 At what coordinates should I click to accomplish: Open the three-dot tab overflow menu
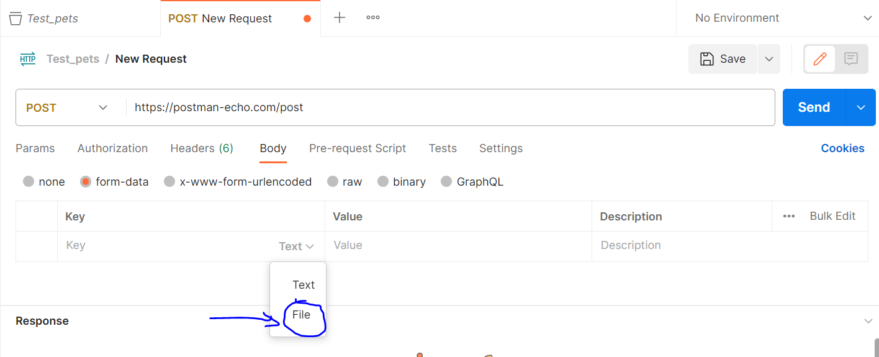point(373,18)
